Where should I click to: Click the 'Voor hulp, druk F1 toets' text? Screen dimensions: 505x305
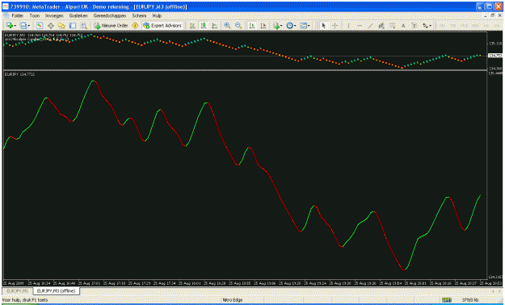click(x=25, y=300)
